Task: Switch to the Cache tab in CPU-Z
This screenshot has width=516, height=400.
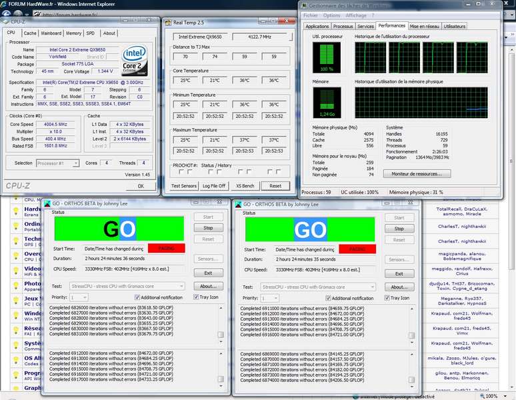Action: click(x=30, y=33)
